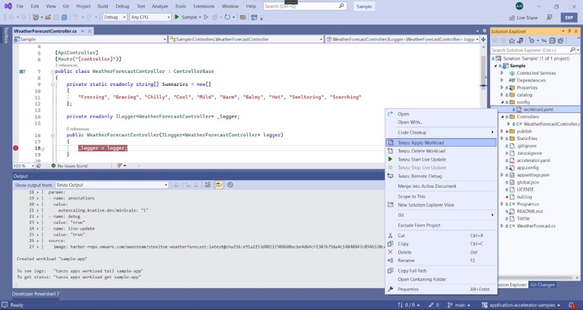This screenshot has height=310, width=583.
Task: Switch to the Git Changes tab
Action: coord(543,284)
